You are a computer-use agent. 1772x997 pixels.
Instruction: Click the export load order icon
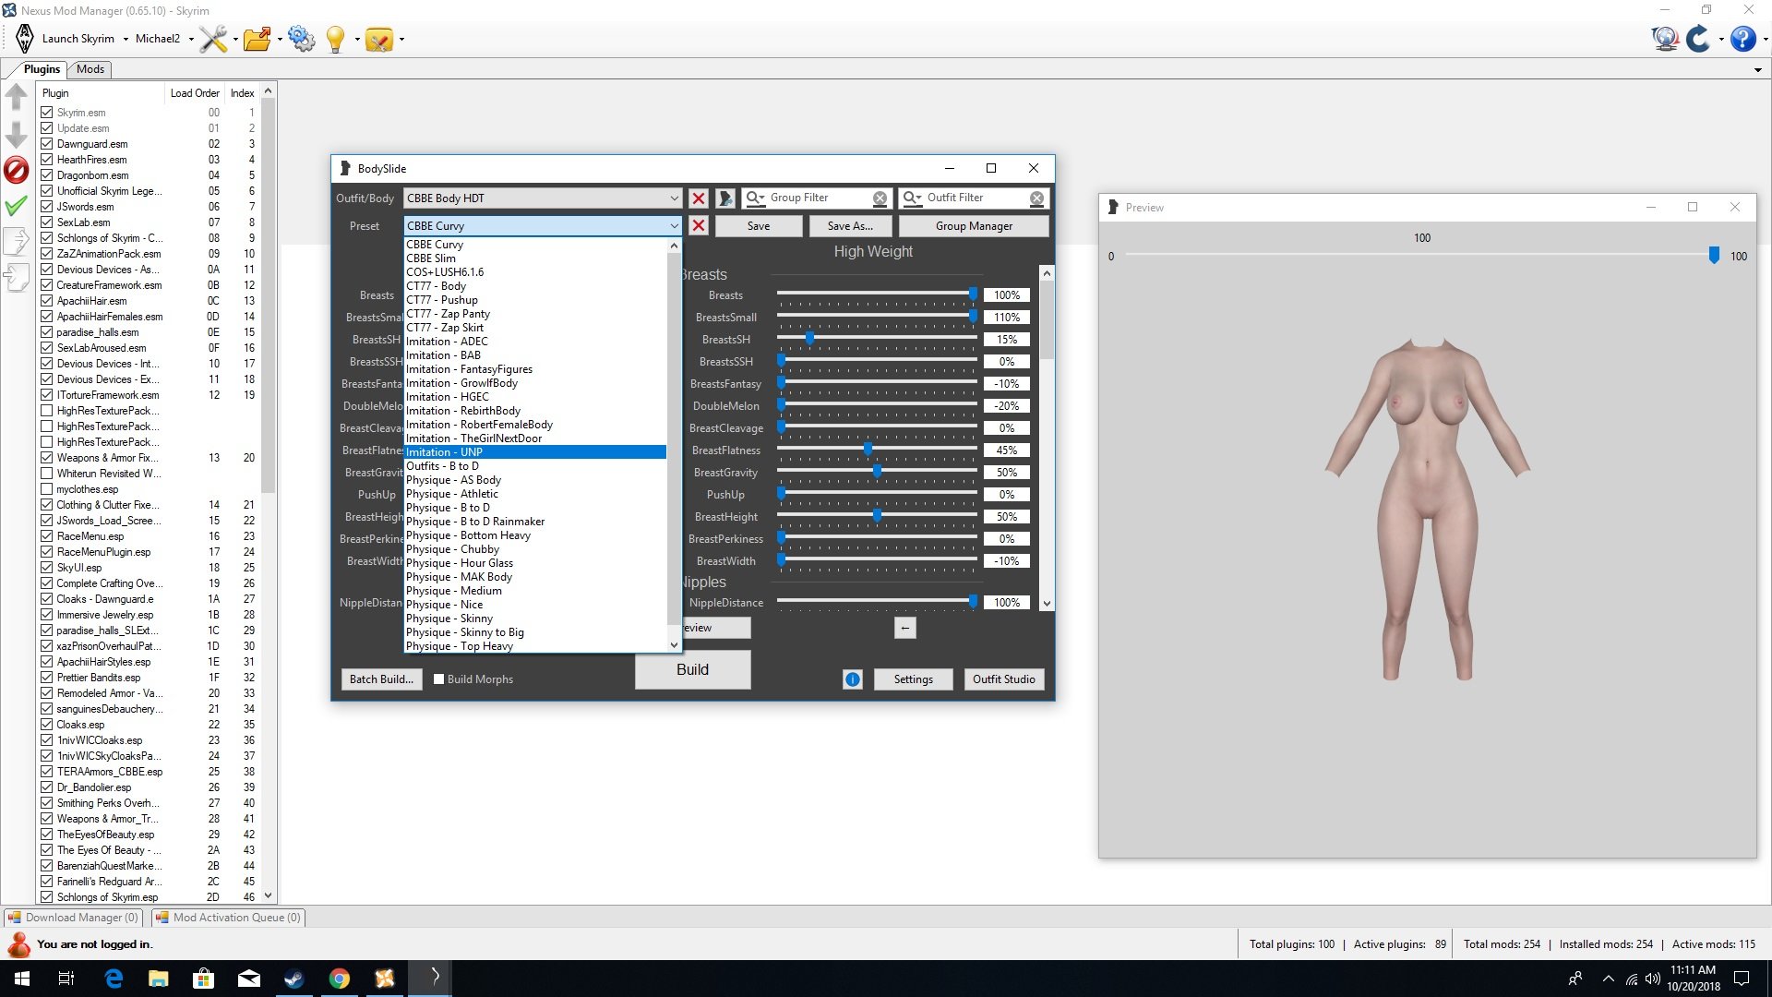pyautogui.click(x=17, y=242)
